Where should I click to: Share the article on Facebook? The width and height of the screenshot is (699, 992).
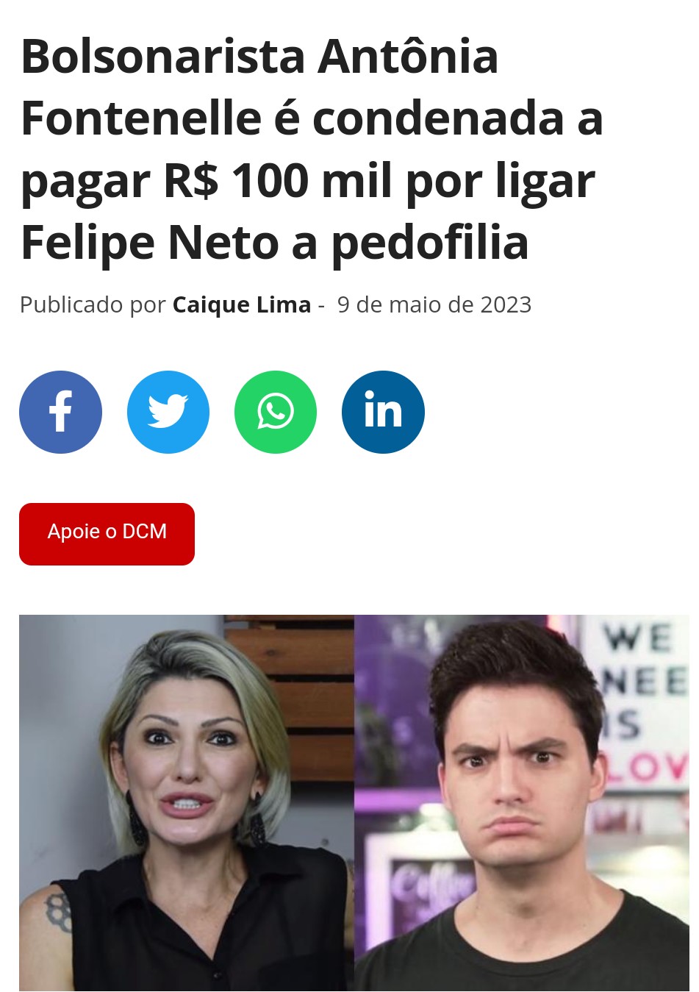(60, 412)
